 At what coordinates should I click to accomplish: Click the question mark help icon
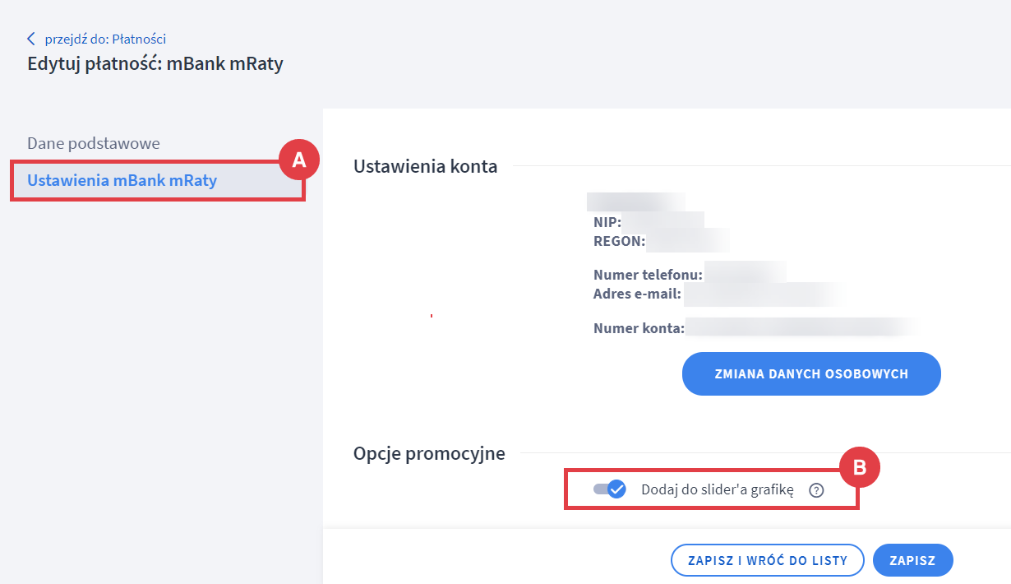tap(816, 490)
